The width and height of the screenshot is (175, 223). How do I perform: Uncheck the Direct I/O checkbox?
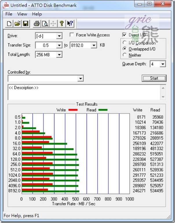[124, 35]
